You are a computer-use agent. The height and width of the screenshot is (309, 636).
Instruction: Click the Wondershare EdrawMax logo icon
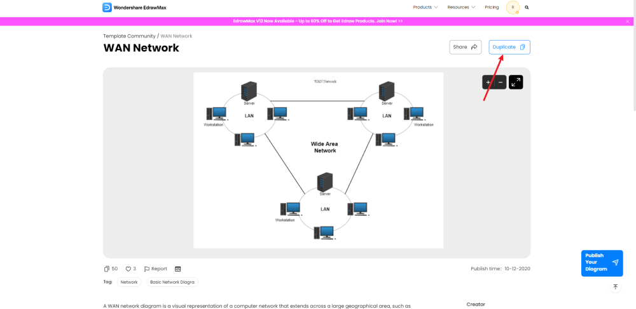coord(107,7)
